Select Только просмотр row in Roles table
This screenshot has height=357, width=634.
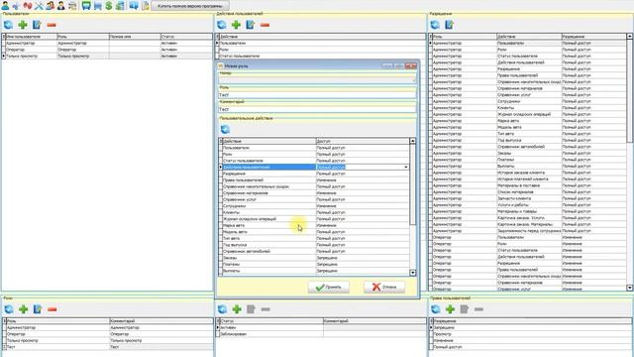[108, 340]
